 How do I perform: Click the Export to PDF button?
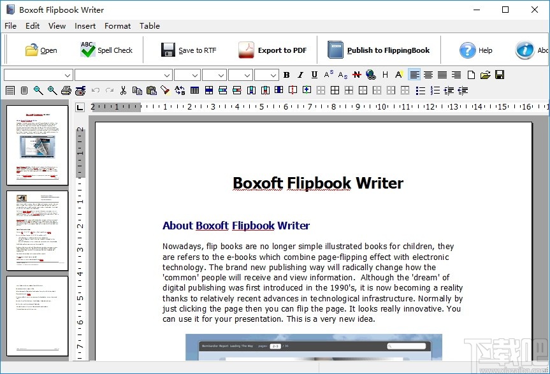click(x=274, y=49)
